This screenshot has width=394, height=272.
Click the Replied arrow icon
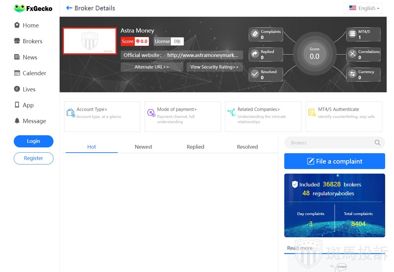pos(255,54)
